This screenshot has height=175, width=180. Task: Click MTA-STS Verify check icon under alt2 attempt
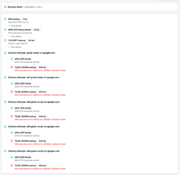[x=12, y=108]
